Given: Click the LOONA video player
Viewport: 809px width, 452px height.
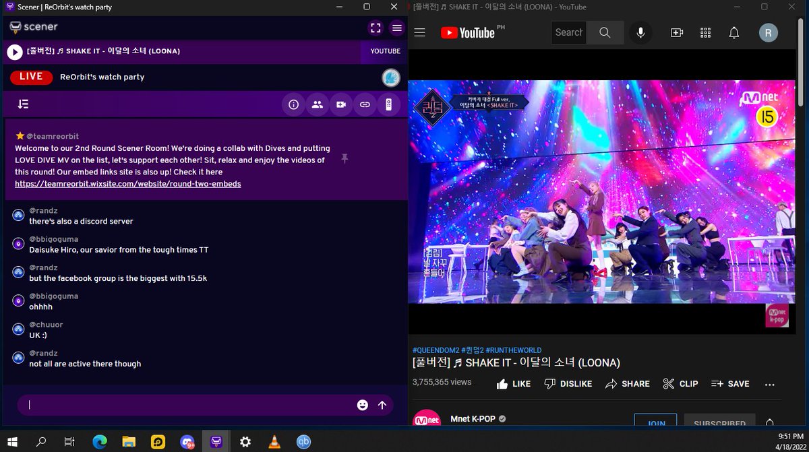Looking at the screenshot, I should click(602, 192).
